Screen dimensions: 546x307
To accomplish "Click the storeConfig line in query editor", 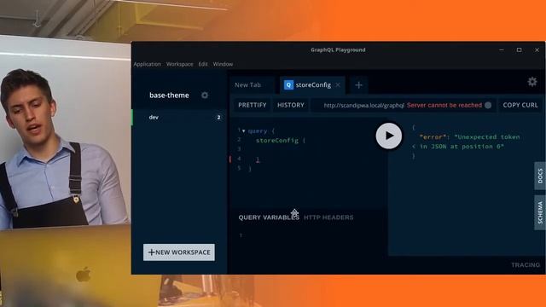I will point(281,140).
